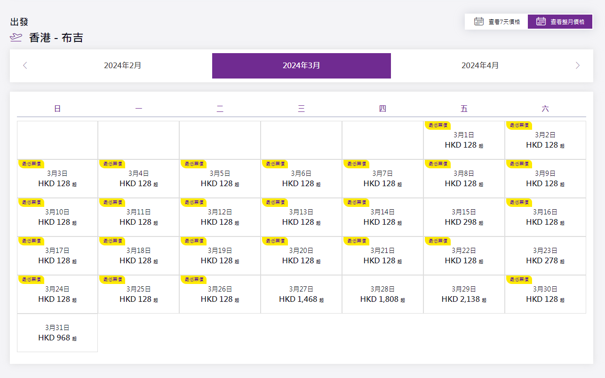Select 3月23日 fare HKD 278

click(x=545, y=256)
